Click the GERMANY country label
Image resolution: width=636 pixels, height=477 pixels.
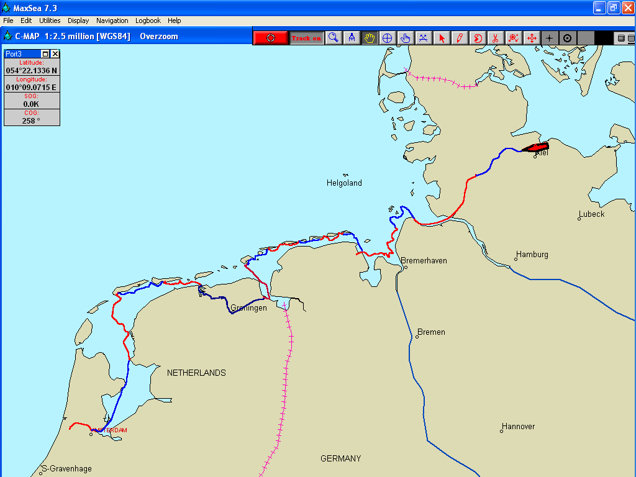[341, 458]
